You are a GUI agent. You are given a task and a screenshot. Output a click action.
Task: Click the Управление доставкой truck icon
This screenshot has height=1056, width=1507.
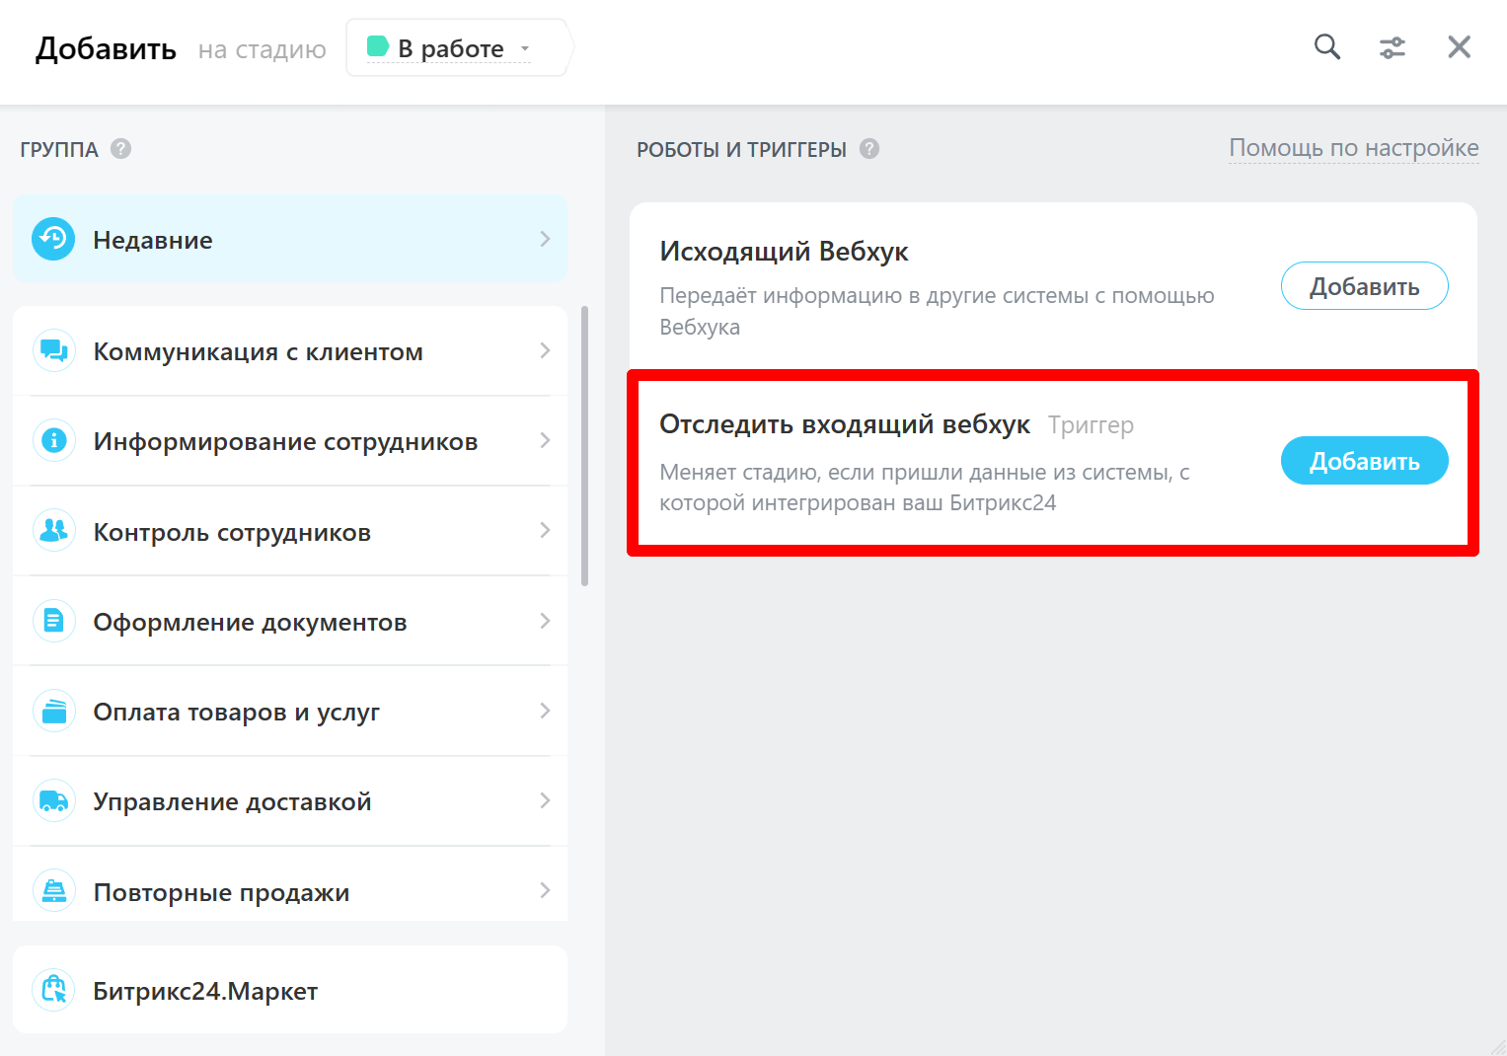(53, 801)
